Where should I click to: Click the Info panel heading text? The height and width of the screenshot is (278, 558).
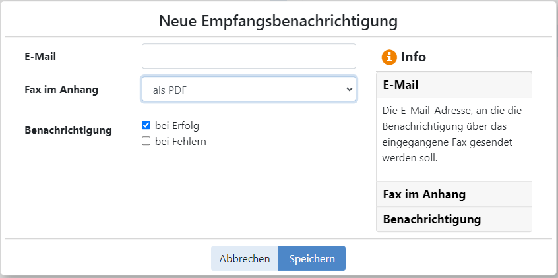coord(414,57)
